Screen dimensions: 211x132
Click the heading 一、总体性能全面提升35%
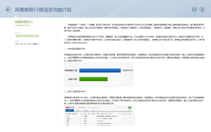tap(74, 49)
